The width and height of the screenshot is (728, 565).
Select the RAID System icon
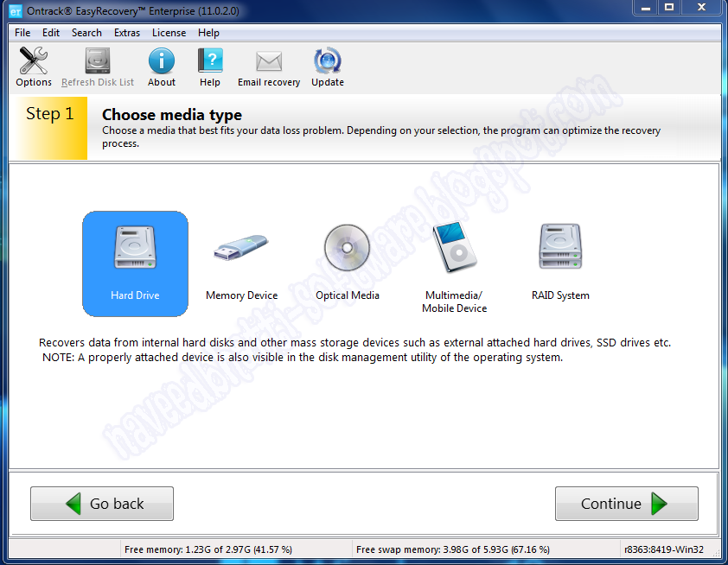point(560,246)
